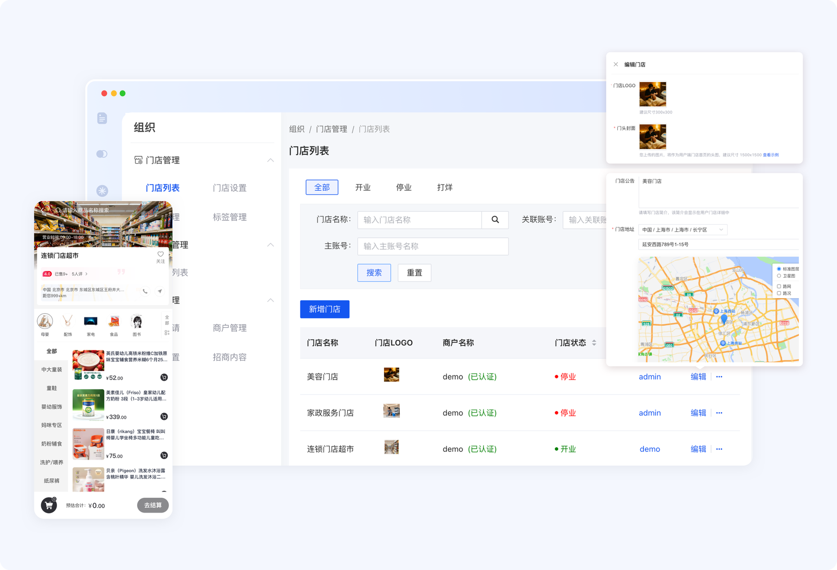837x570 pixels.
Task: Select the 卫星图 radio button
Action: [x=779, y=276]
